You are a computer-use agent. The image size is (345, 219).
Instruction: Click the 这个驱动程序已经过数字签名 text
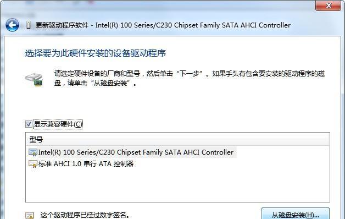(x=86, y=215)
